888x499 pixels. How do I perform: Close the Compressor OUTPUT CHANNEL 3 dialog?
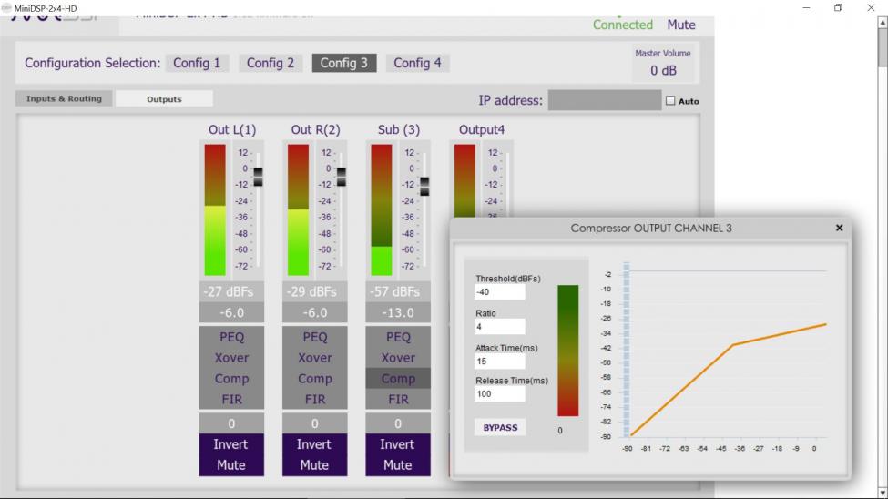pyautogui.click(x=840, y=228)
